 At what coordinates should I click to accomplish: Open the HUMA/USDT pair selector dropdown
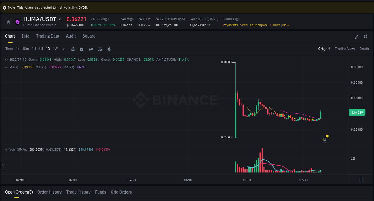[x=60, y=19]
